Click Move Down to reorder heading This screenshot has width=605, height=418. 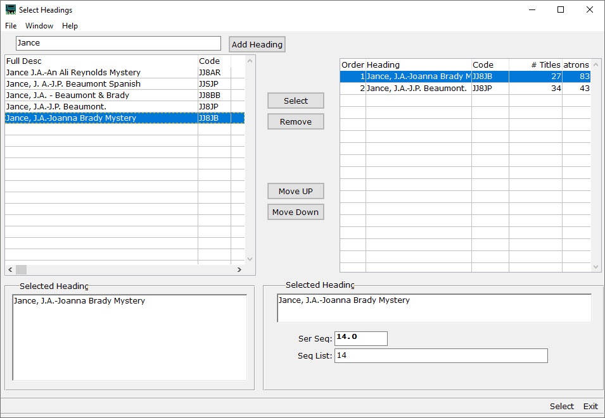[x=295, y=211]
